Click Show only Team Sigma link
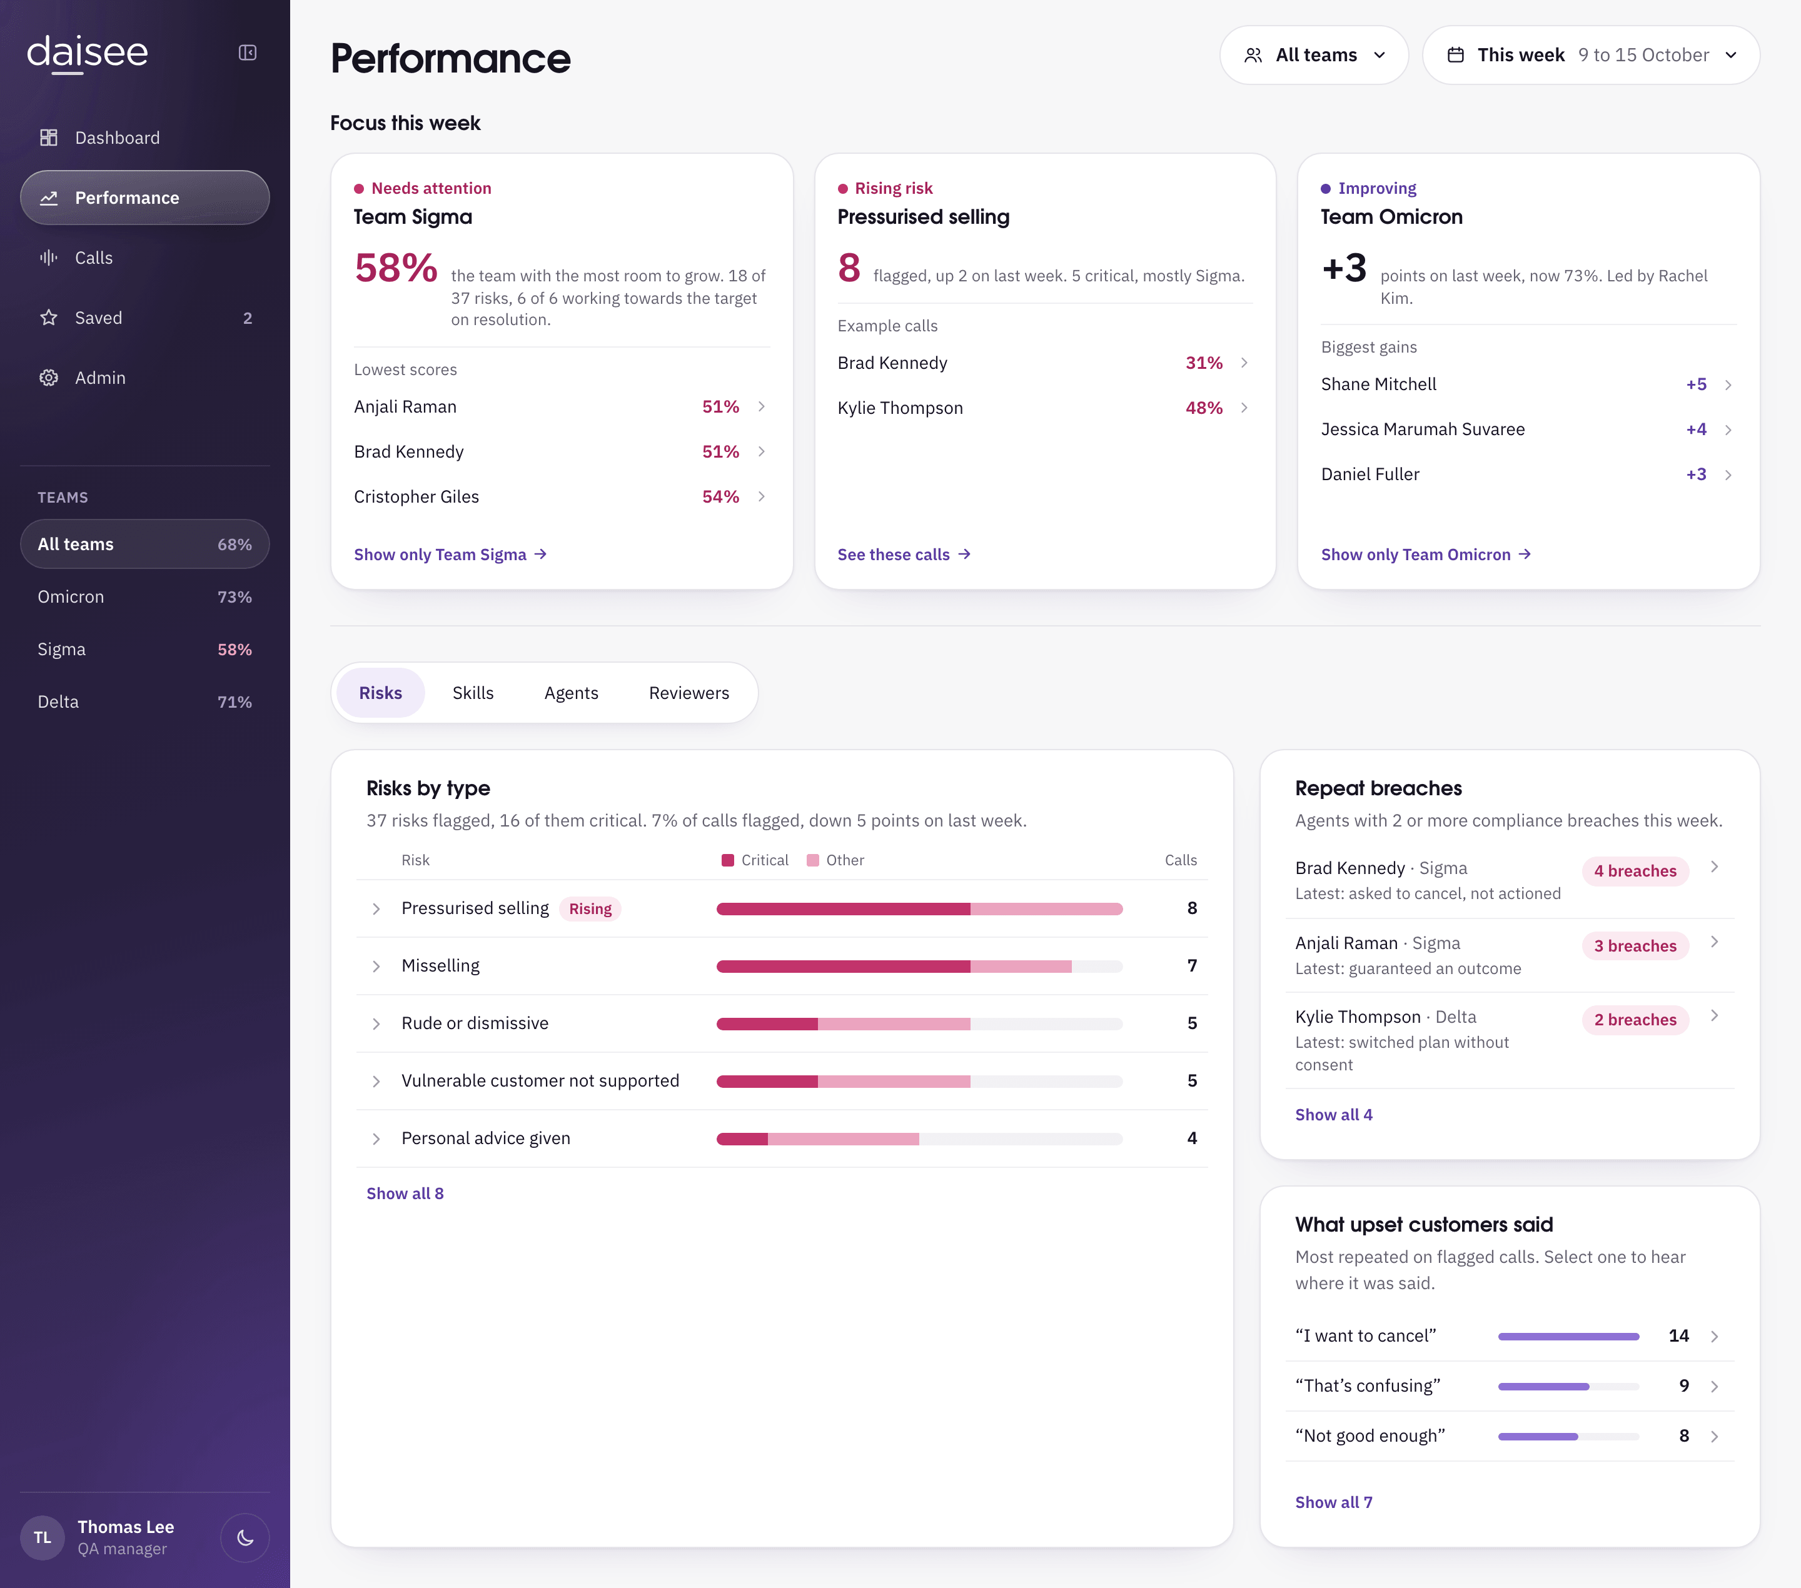This screenshot has height=1588, width=1801. click(450, 554)
